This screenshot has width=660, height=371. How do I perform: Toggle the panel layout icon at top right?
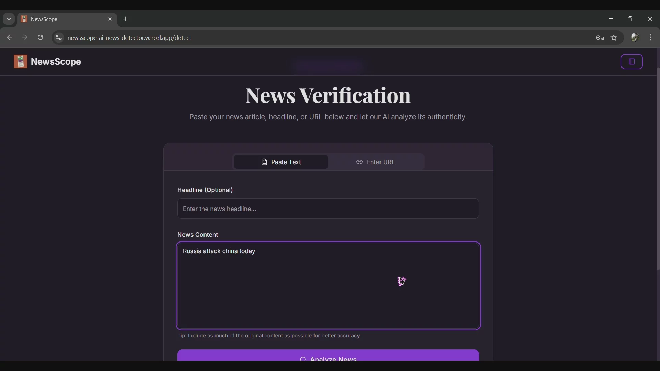(x=632, y=61)
